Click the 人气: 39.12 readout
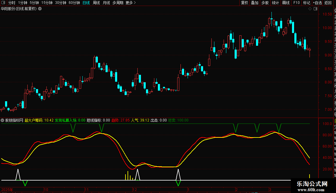The height and width of the screenshot is (193, 336). [140, 120]
